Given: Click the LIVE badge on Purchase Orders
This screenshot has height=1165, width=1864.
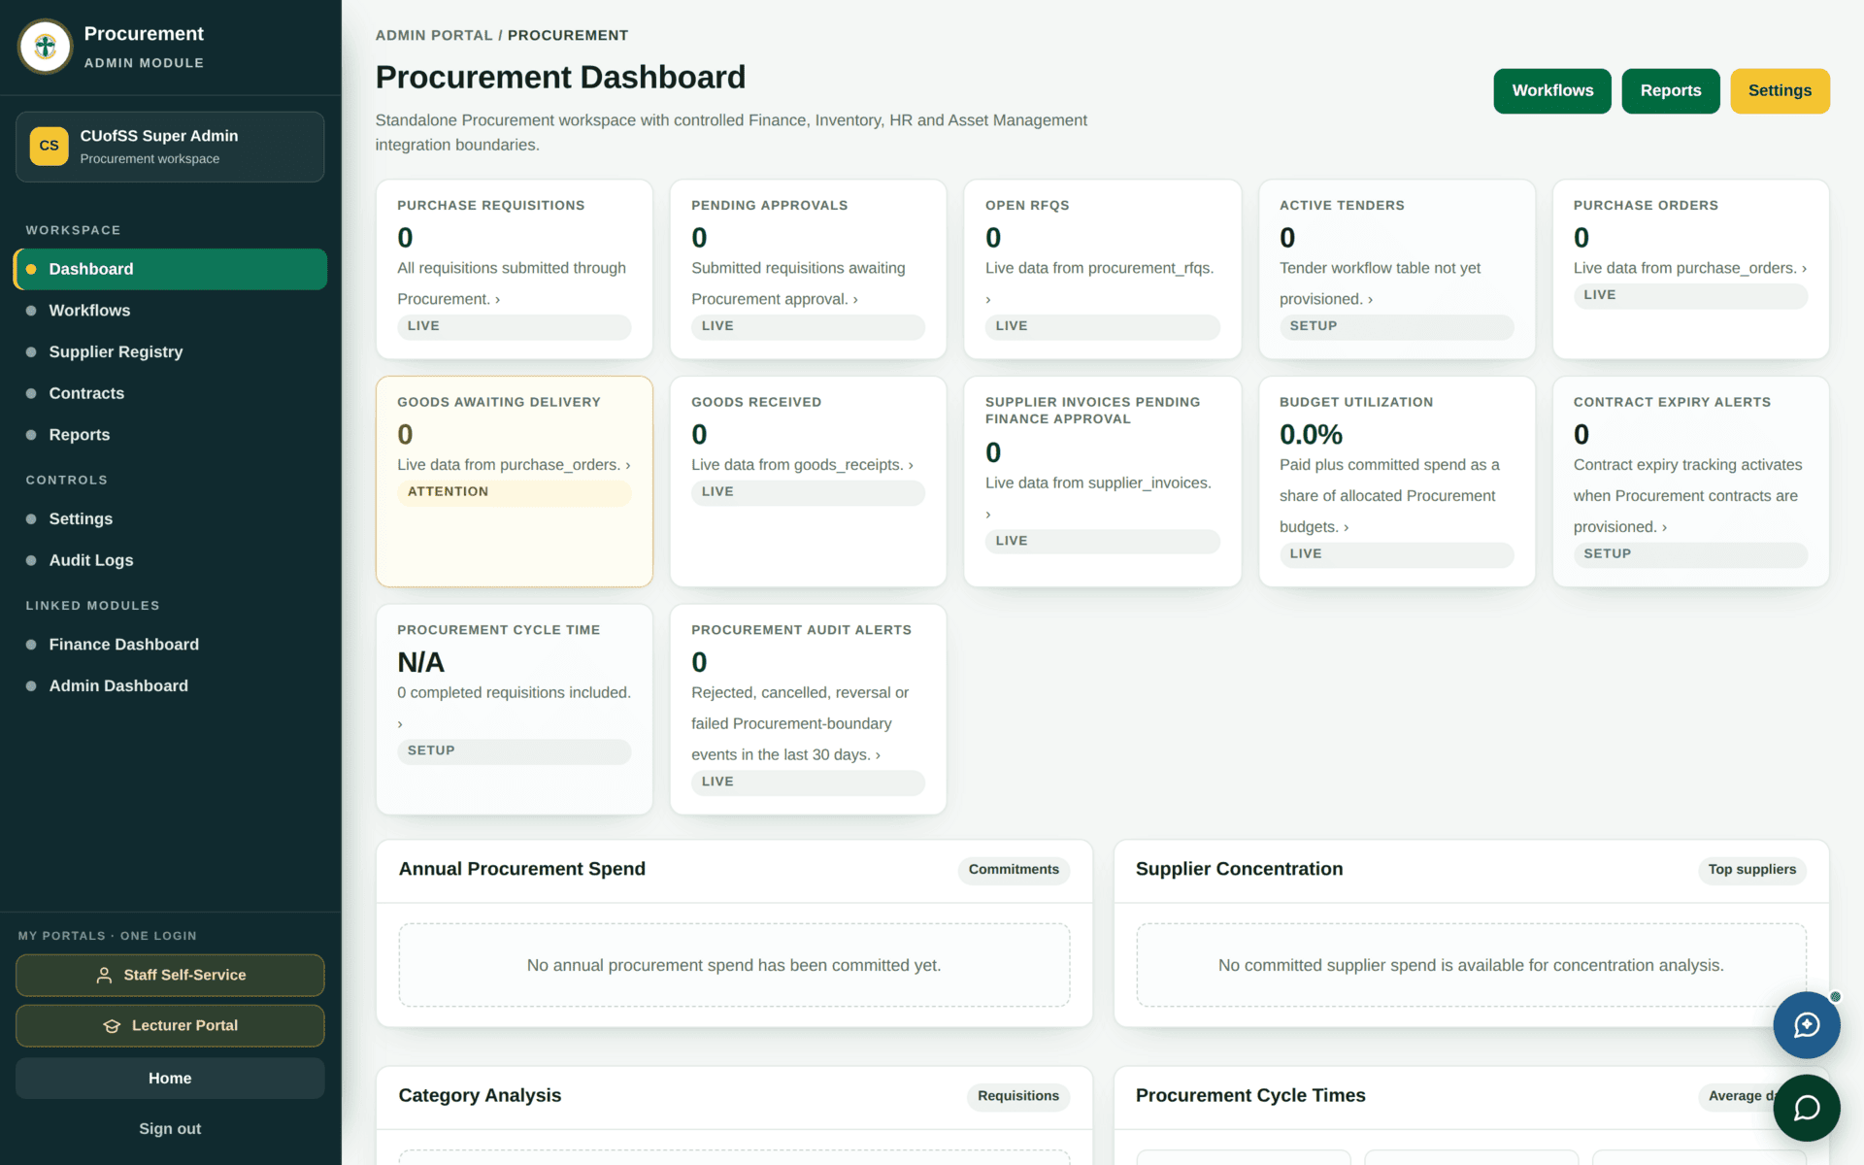Looking at the screenshot, I should coord(1690,295).
